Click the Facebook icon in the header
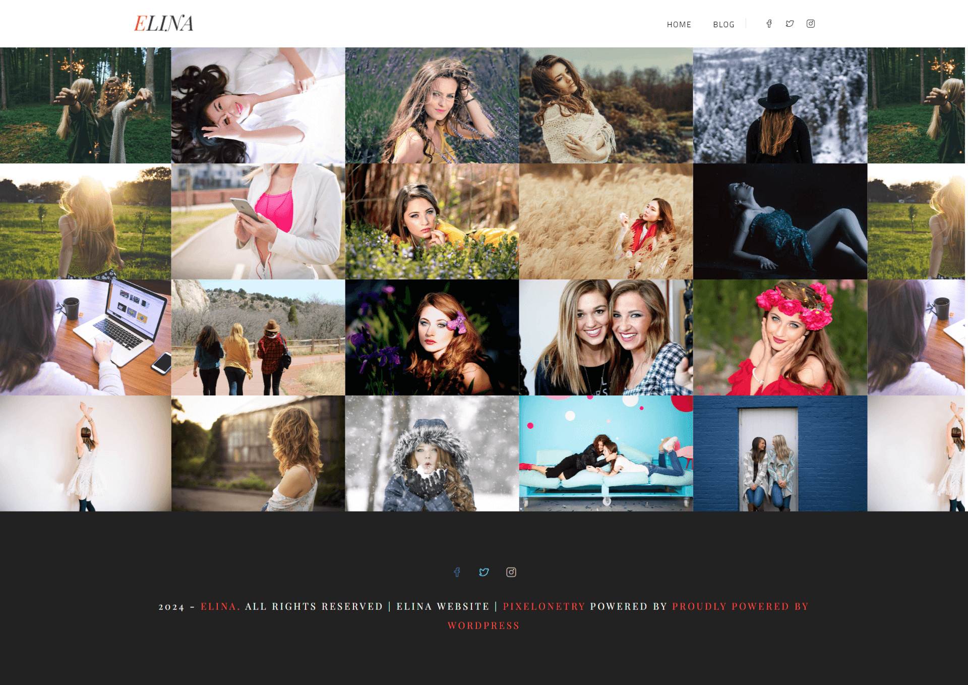 769,24
